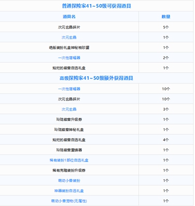This screenshot has height=206, width=195.
Task: Click the 2个 quantity cell
Action: click(x=166, y=58)
